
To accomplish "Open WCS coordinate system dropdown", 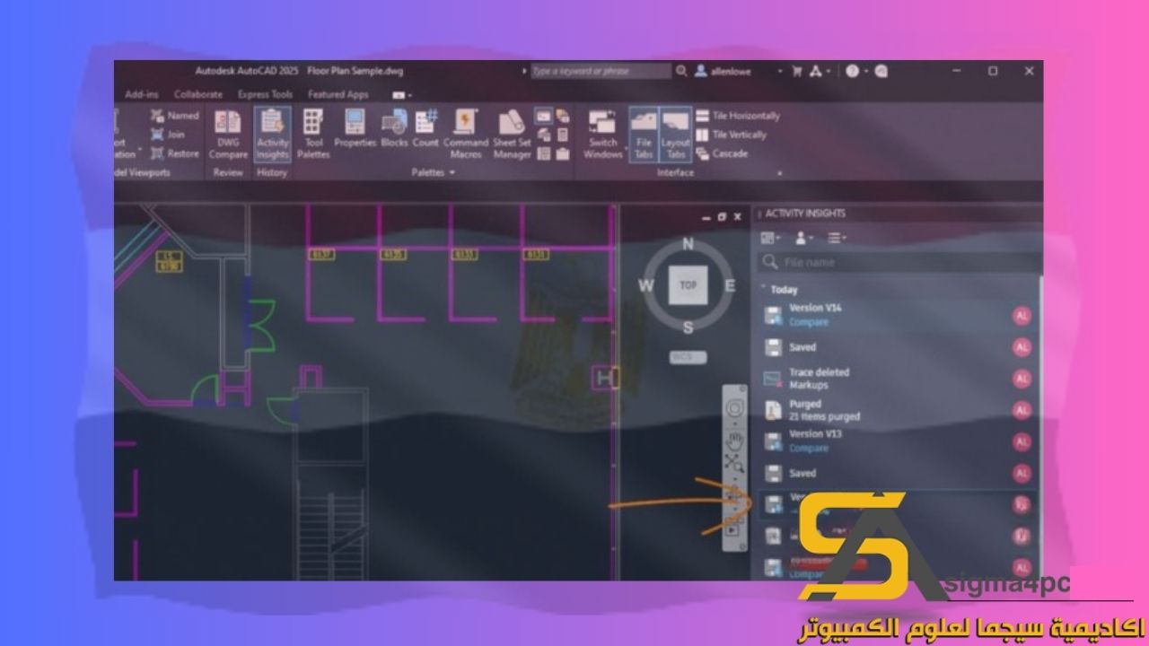I will [x=688, y=357].
